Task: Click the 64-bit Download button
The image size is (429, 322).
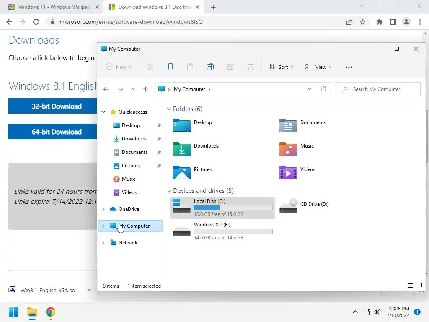Action: 53,132
